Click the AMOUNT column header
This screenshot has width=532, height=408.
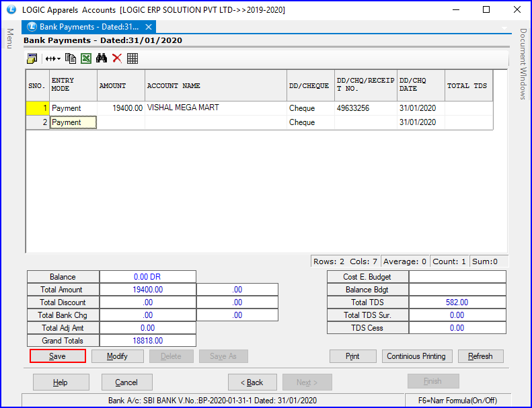(x=121, y=85)
